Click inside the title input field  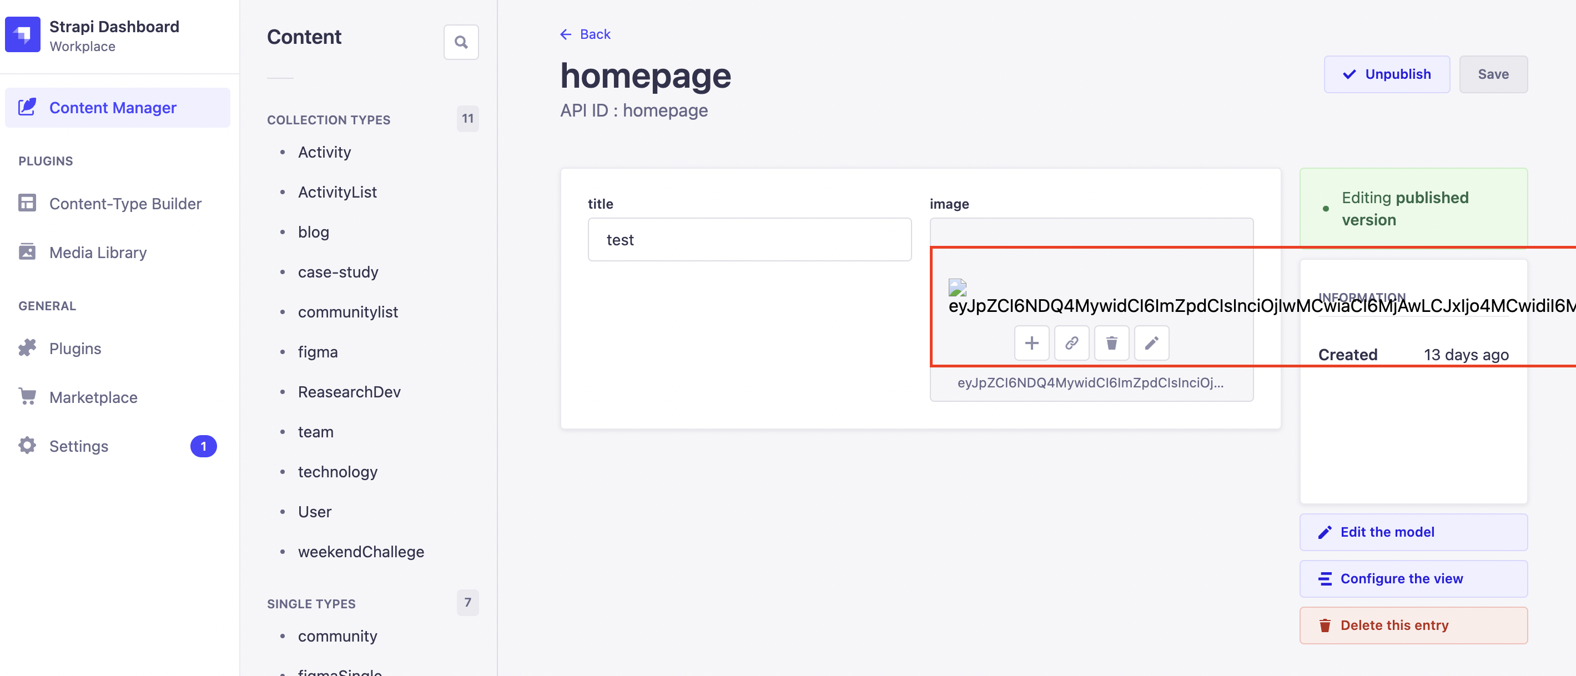pyautogui.click(x=749, y=240)
